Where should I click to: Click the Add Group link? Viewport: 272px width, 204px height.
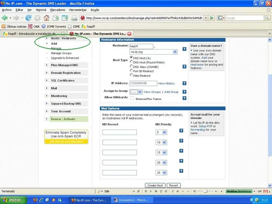coord(171,92)
